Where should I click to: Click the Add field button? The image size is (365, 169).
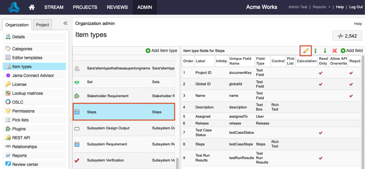352,51
